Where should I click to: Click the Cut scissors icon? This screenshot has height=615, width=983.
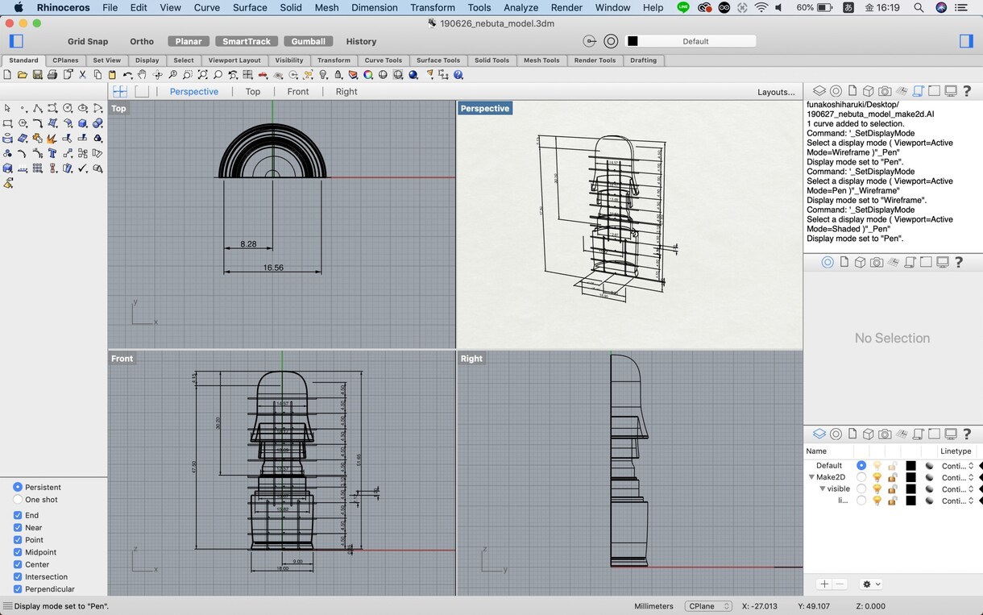coord(82,75)
